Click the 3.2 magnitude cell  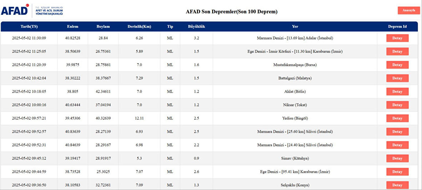coord(196,38)
